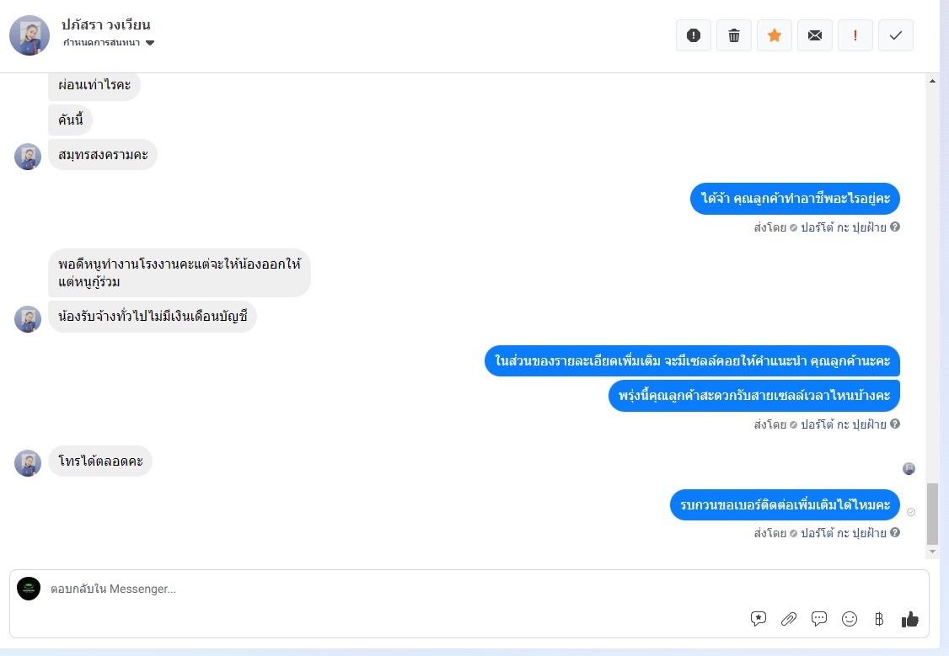Open the Baht payment request icon
Viewport: 949px width, 656px height.
879,618
